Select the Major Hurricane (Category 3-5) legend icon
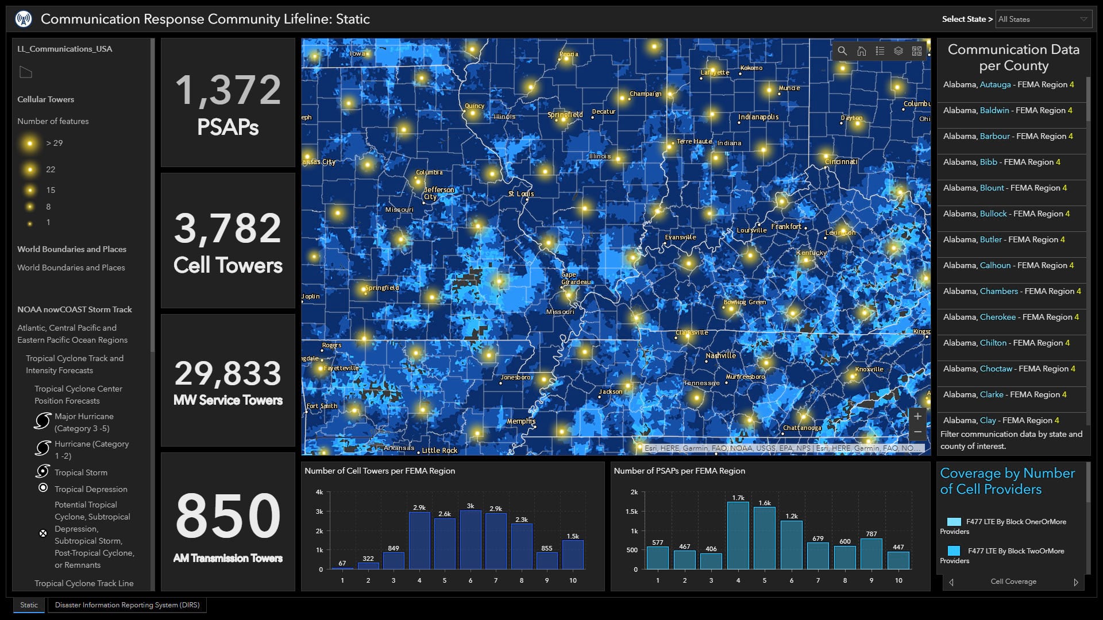1103x620 pixels. click(42, 421)
